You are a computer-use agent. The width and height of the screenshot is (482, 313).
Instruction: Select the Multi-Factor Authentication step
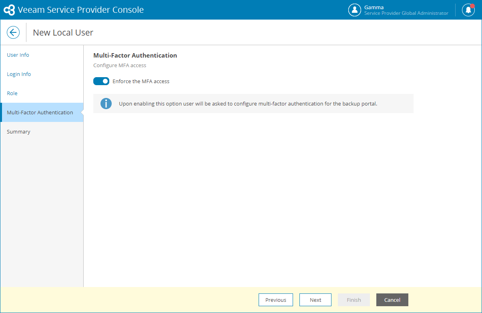tap(42, 112)
